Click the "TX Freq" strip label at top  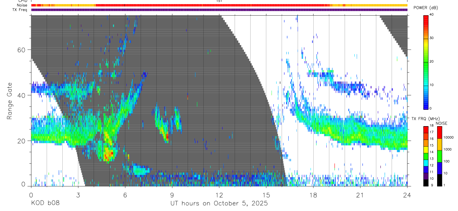tap(19, 10)
